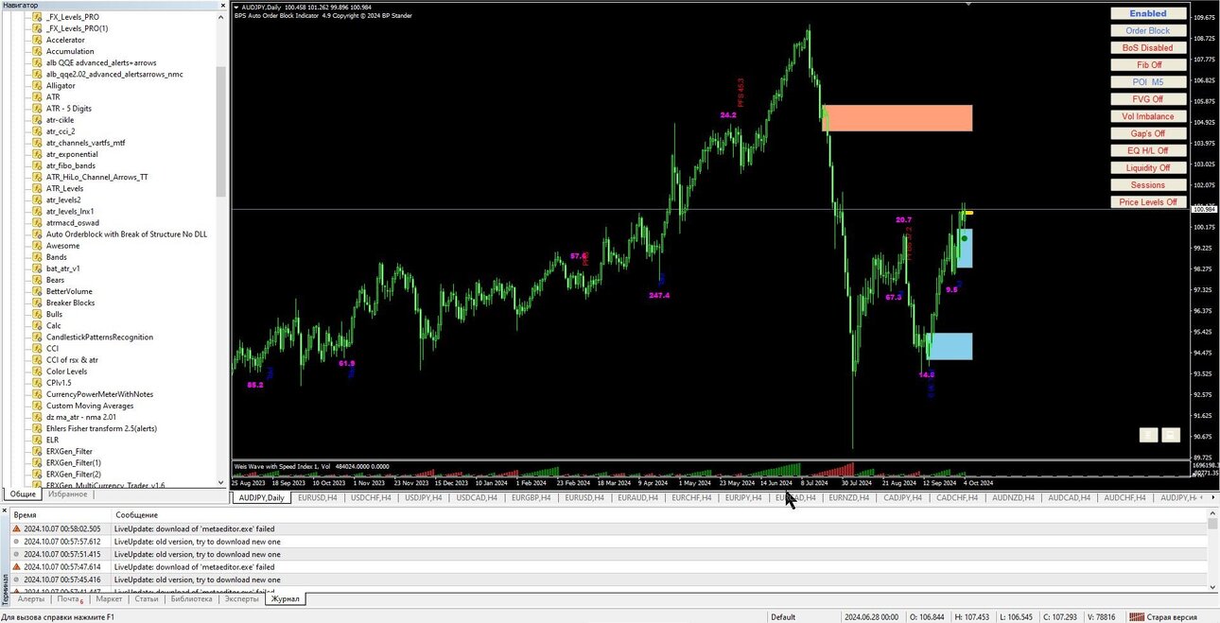Click the left small beige button on the chart

(x=1148, y=435)
